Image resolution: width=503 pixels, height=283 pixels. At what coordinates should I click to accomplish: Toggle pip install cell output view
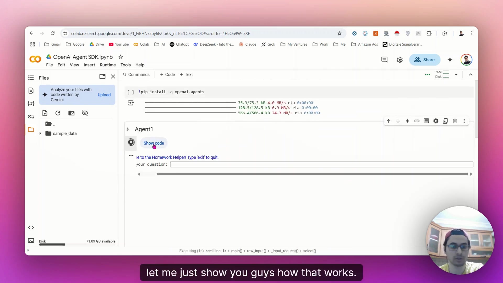(x=131, y=103)
